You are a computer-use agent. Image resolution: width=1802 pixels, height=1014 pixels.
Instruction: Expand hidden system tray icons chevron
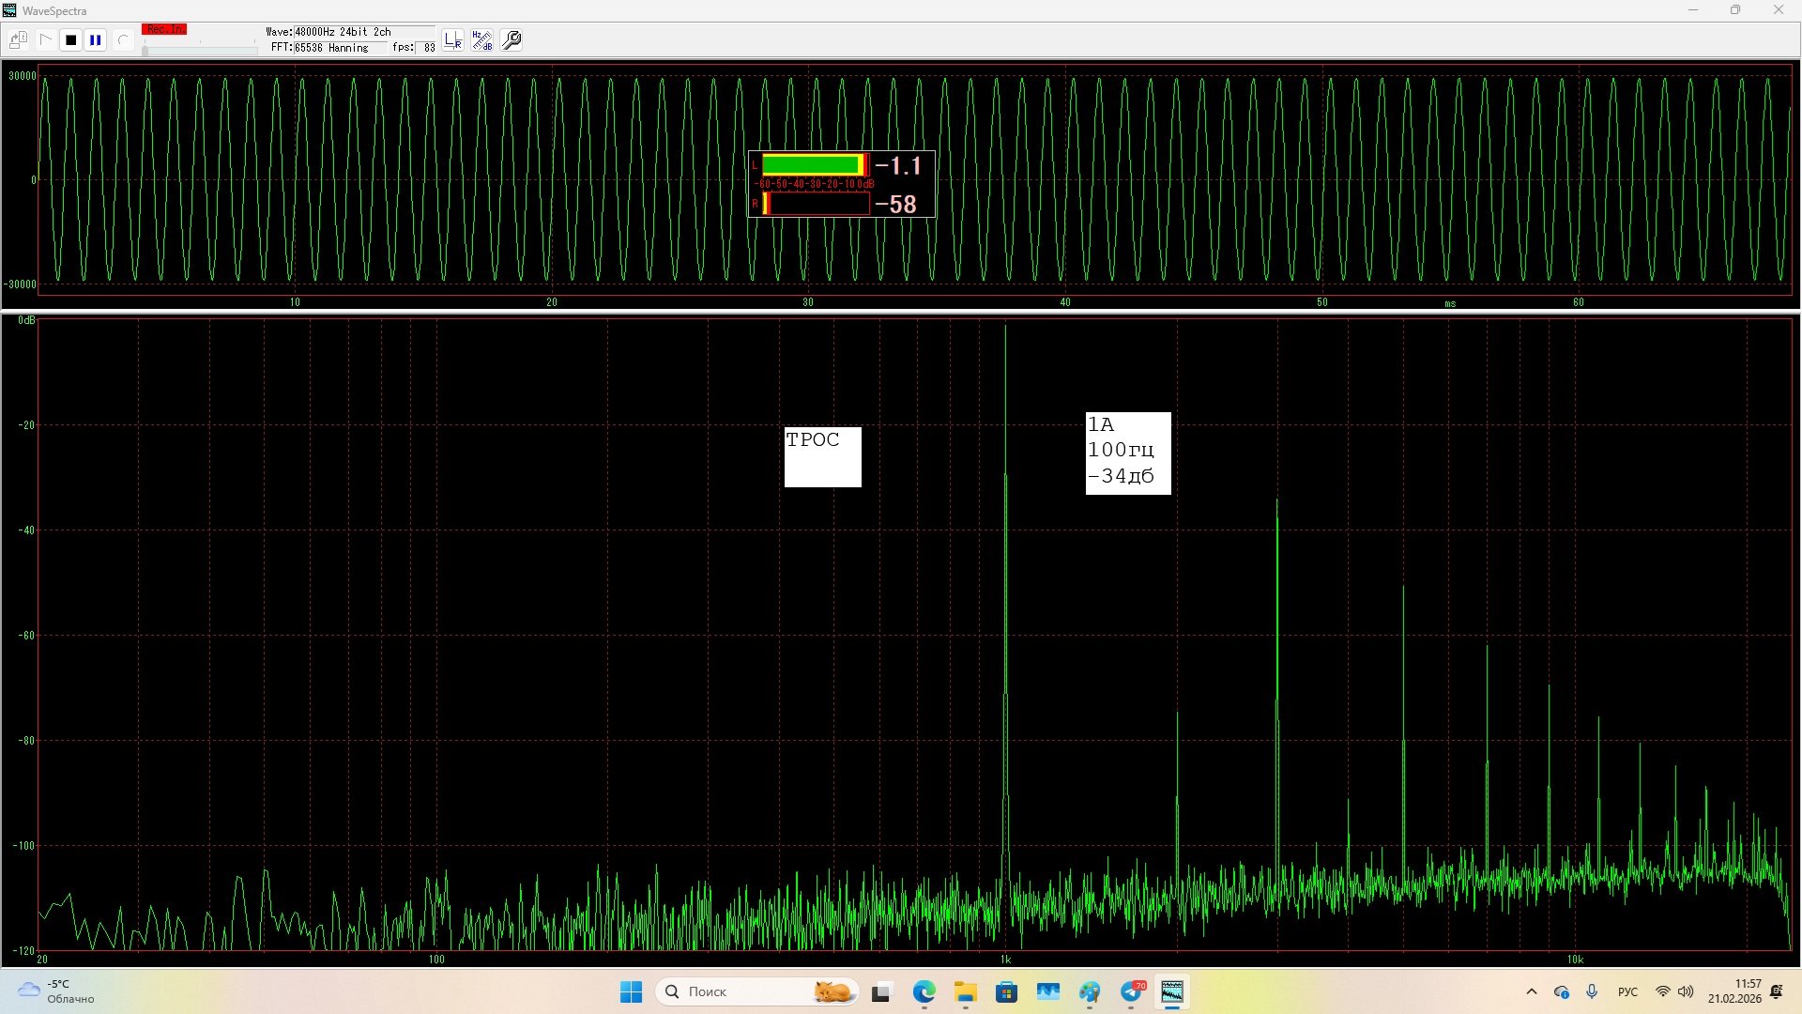1532,991
